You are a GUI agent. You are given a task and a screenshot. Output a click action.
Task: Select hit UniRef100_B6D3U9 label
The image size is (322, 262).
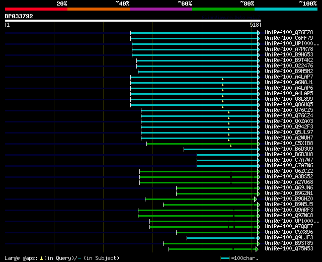click(x=289, y=149)
